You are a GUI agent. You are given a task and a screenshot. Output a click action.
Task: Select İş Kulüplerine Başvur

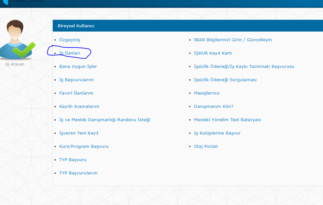pos(217,133)
